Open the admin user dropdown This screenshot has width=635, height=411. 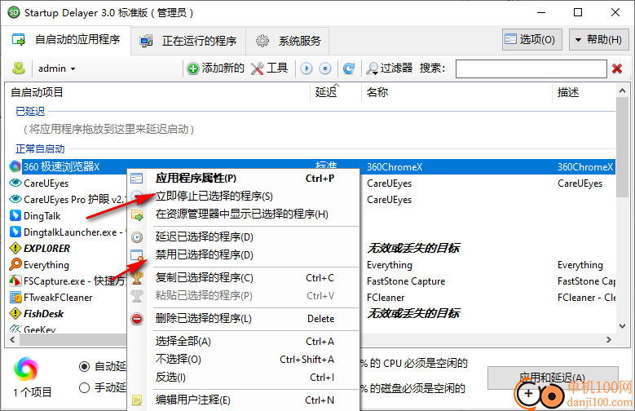pos(57,68)
